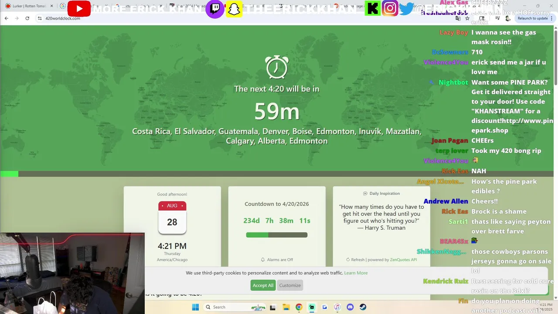This screenshot has width=558, height=314.
Task: Click the Harry S. Truman quote text
Action: (x=381, y=217)
